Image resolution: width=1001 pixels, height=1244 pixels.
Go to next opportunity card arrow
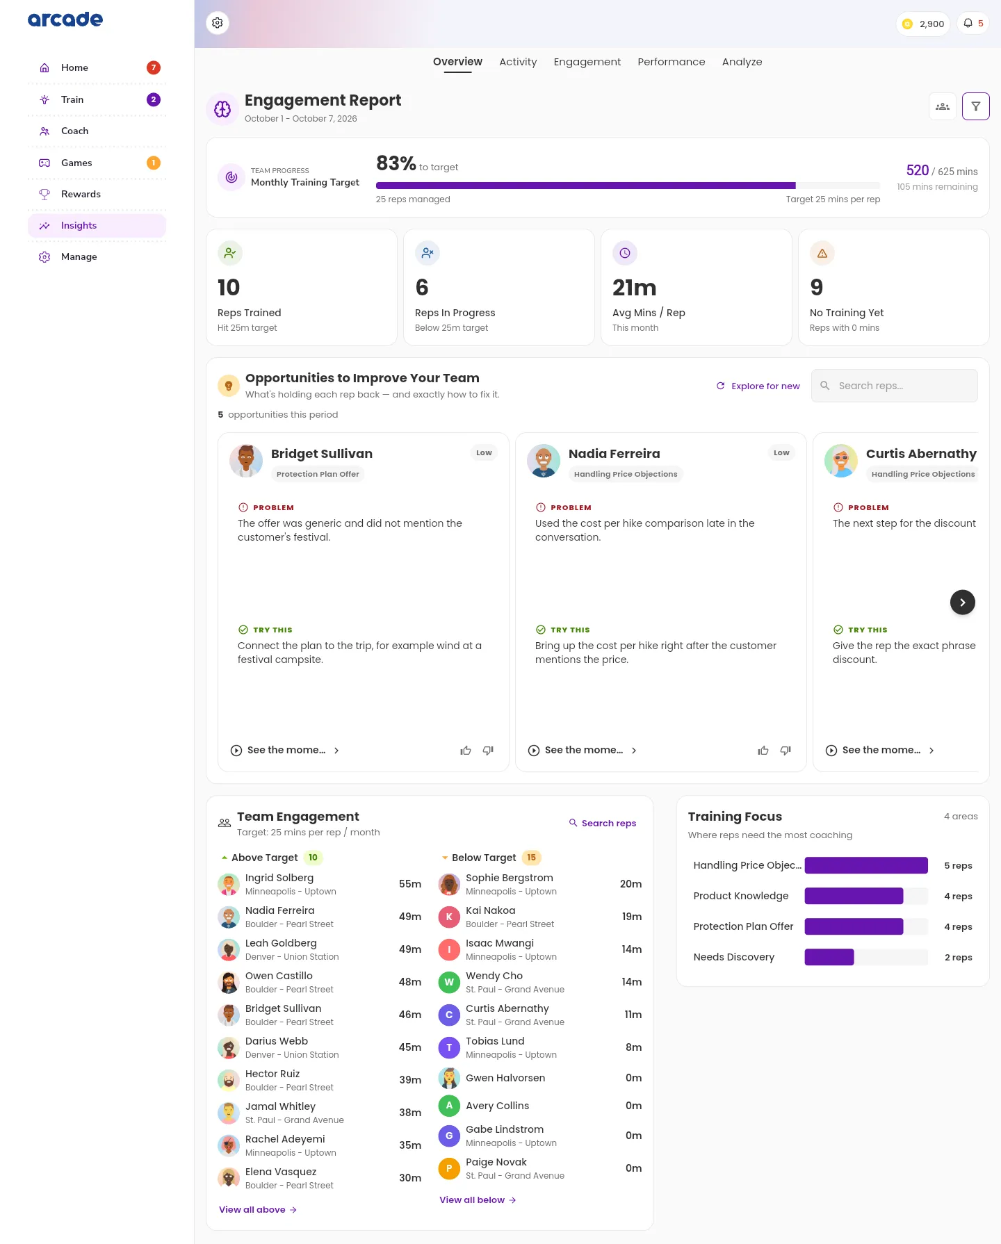coord(963,603)
